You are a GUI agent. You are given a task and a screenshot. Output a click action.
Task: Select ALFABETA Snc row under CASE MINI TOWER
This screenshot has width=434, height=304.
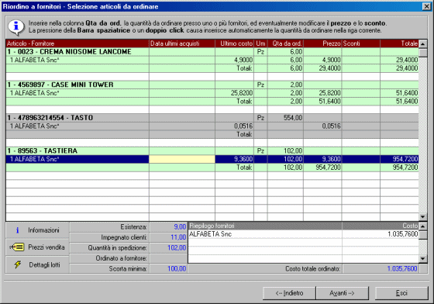coord(212,93)
